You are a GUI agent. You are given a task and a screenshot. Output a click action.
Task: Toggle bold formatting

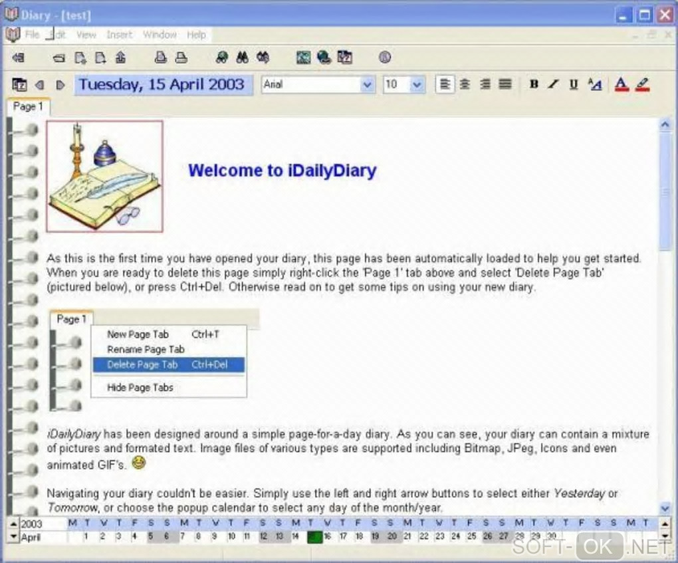[x=534, y=84]
